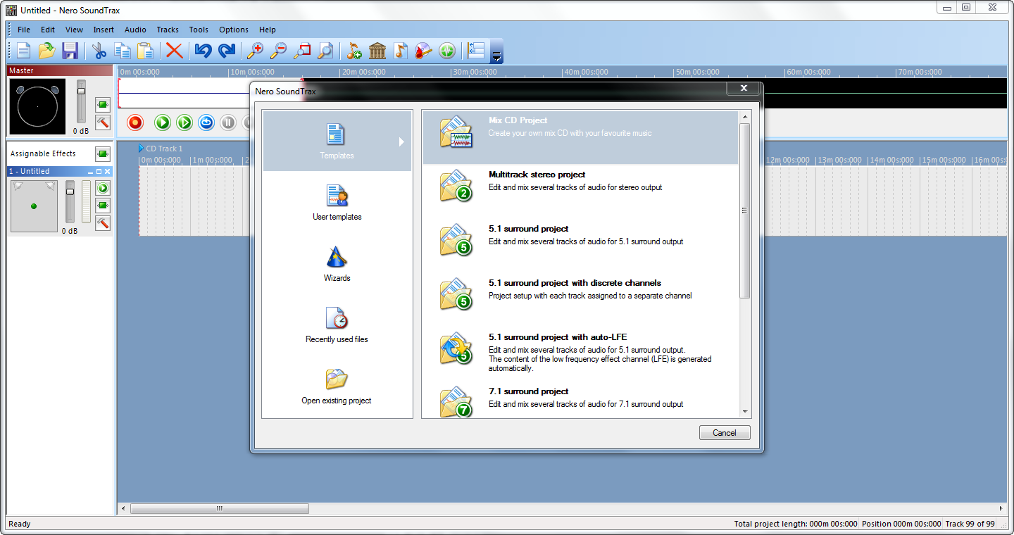Screen dimensions: 1014x535
Task: Click the Zoom out magnifier icon
Action: [278, 51]
